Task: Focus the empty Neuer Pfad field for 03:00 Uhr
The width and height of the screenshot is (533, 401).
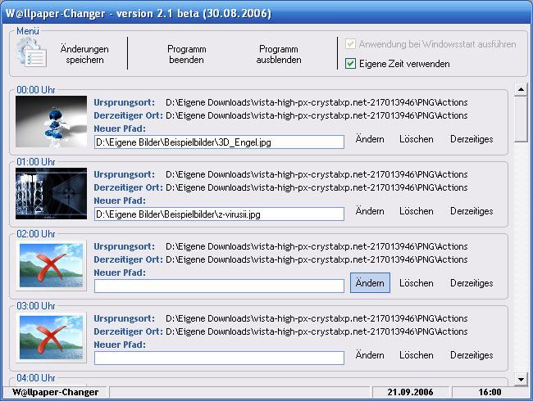Action: (x=219, y=358)
